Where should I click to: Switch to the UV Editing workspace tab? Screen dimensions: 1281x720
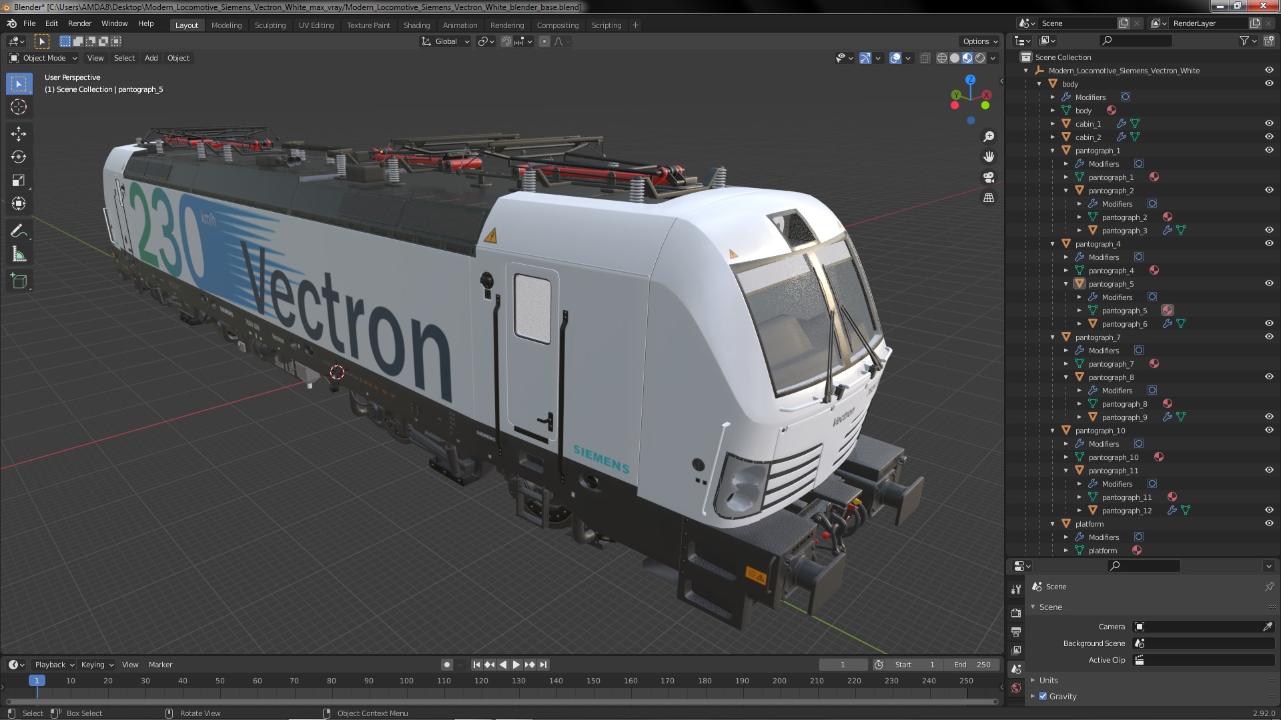(x=316, y=25)
